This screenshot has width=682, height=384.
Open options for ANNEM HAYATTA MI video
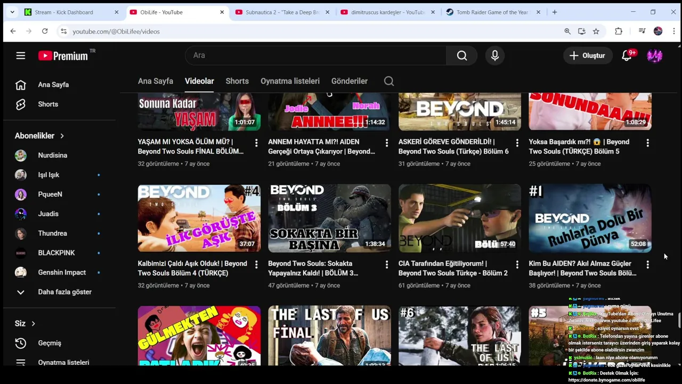pos(387,143)
